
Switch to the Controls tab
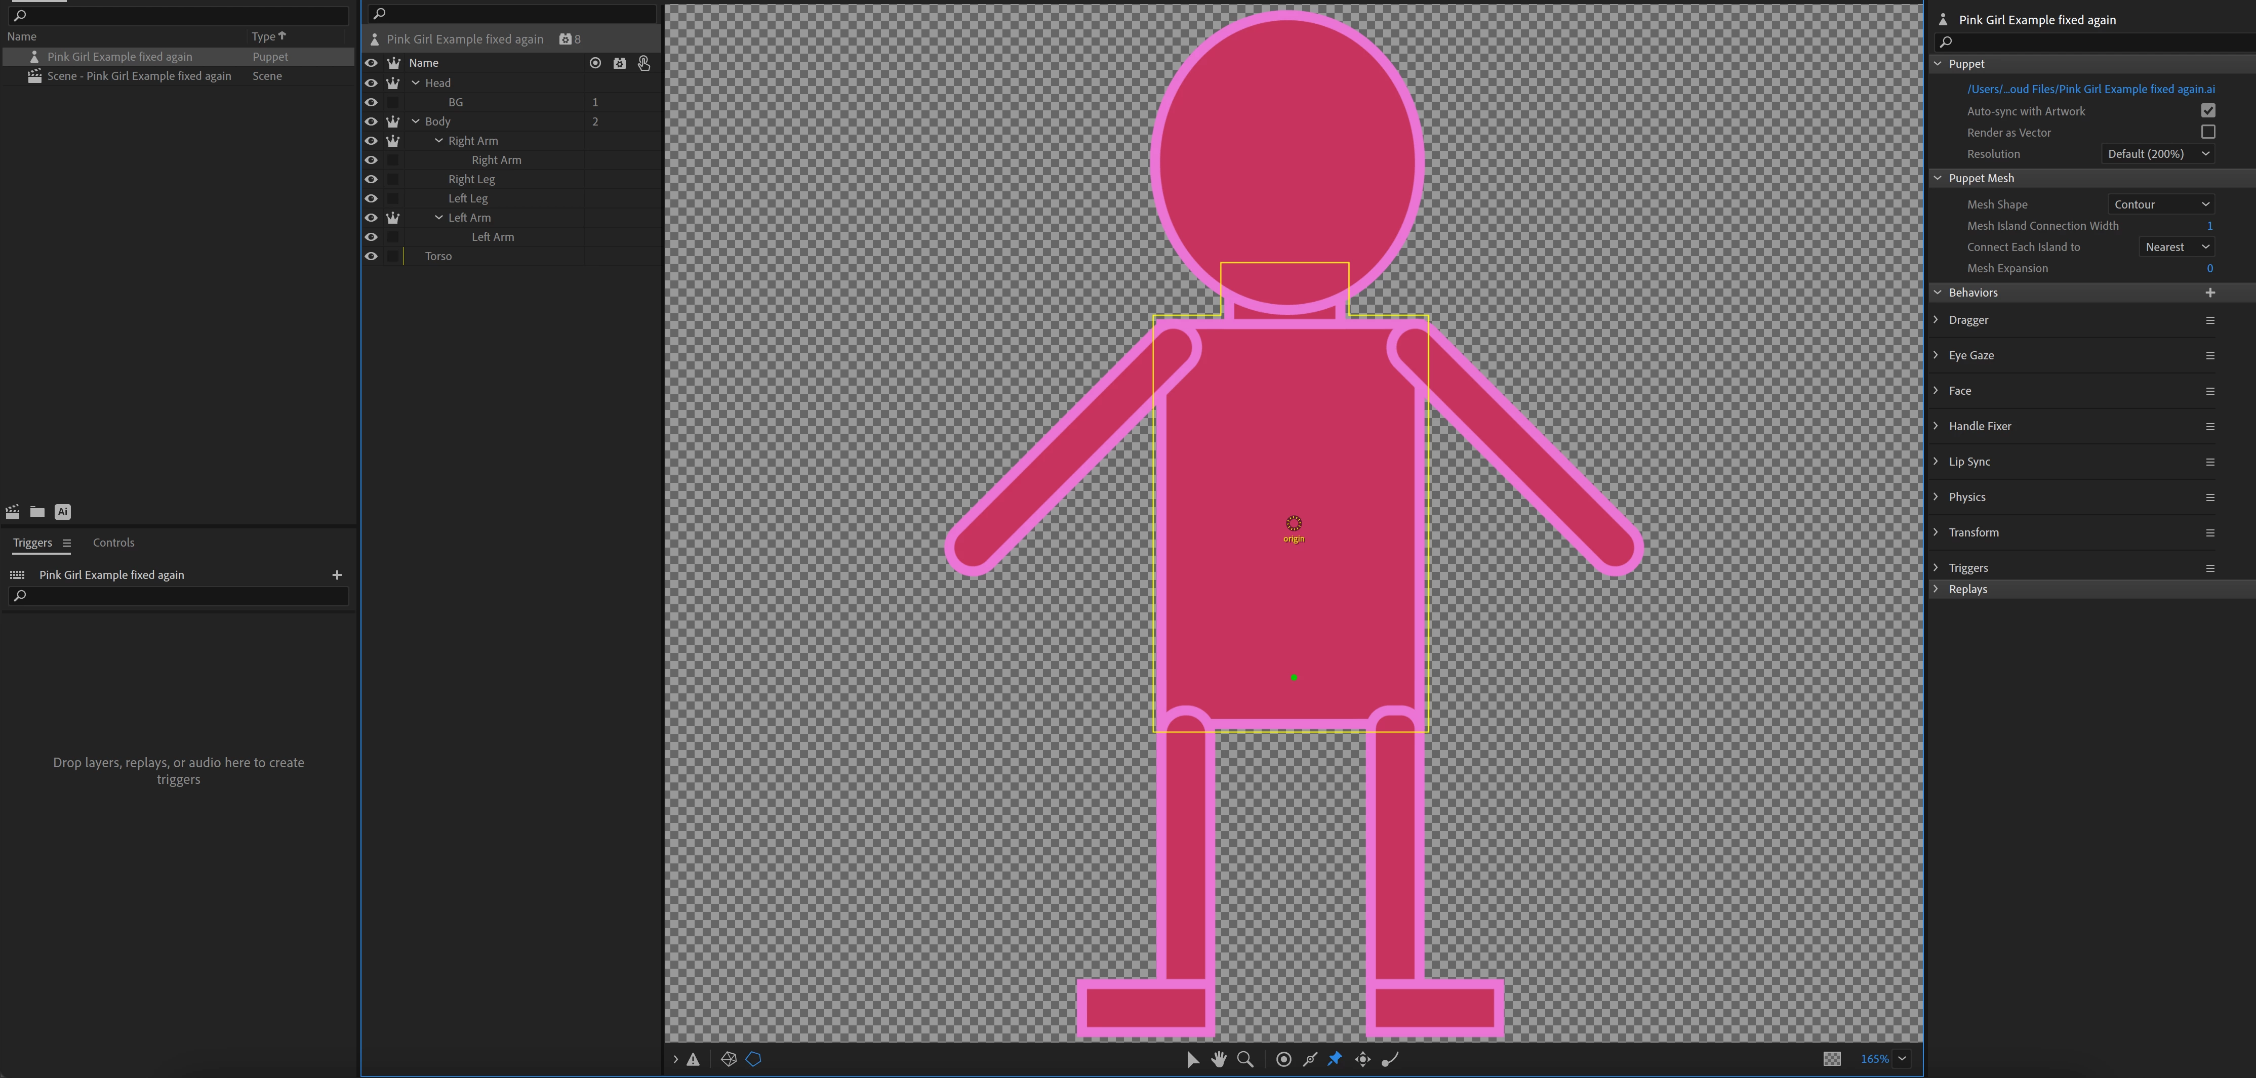tap(114, 543)
